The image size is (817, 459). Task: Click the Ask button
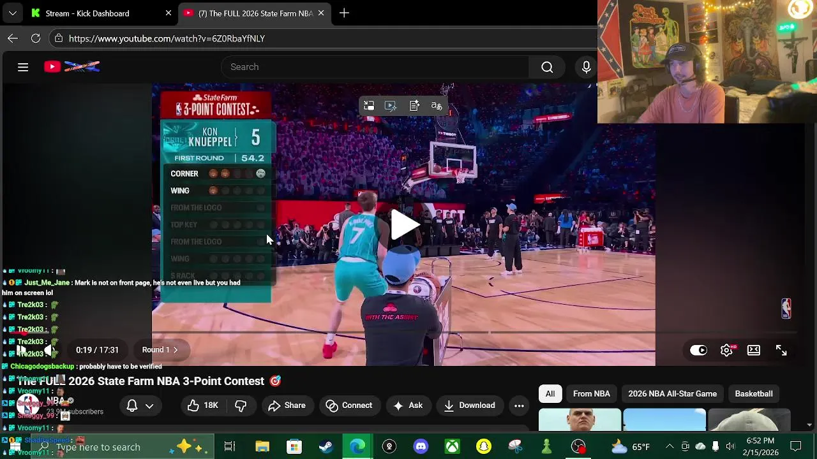coord(408,405)
